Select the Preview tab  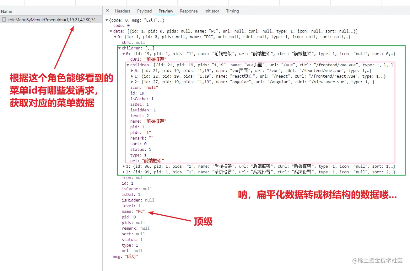[x=166, y=11]
